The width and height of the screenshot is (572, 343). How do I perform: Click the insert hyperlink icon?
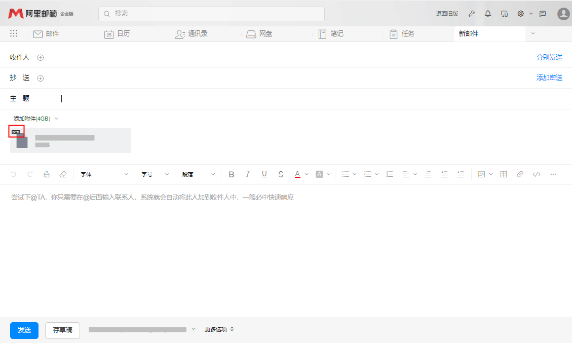[520, 174]
